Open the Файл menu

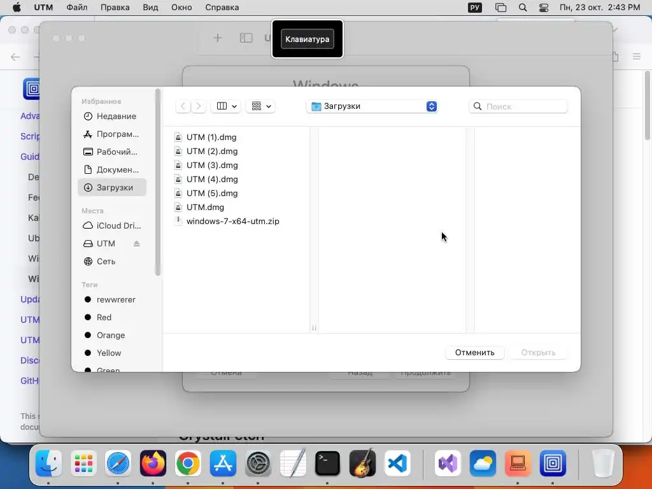(77, 8)
